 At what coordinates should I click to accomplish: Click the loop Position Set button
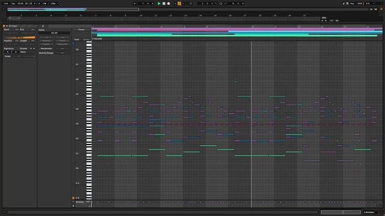(16, 41)
